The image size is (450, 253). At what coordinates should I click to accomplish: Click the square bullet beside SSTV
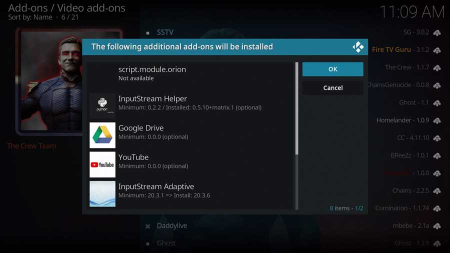[x=147, y=33]
